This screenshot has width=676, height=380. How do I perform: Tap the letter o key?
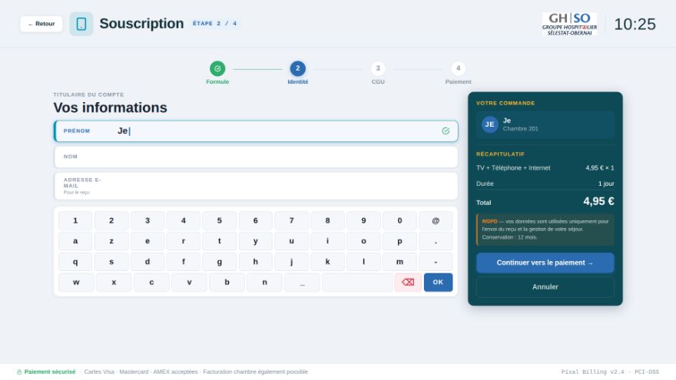(x=363, y=241)
